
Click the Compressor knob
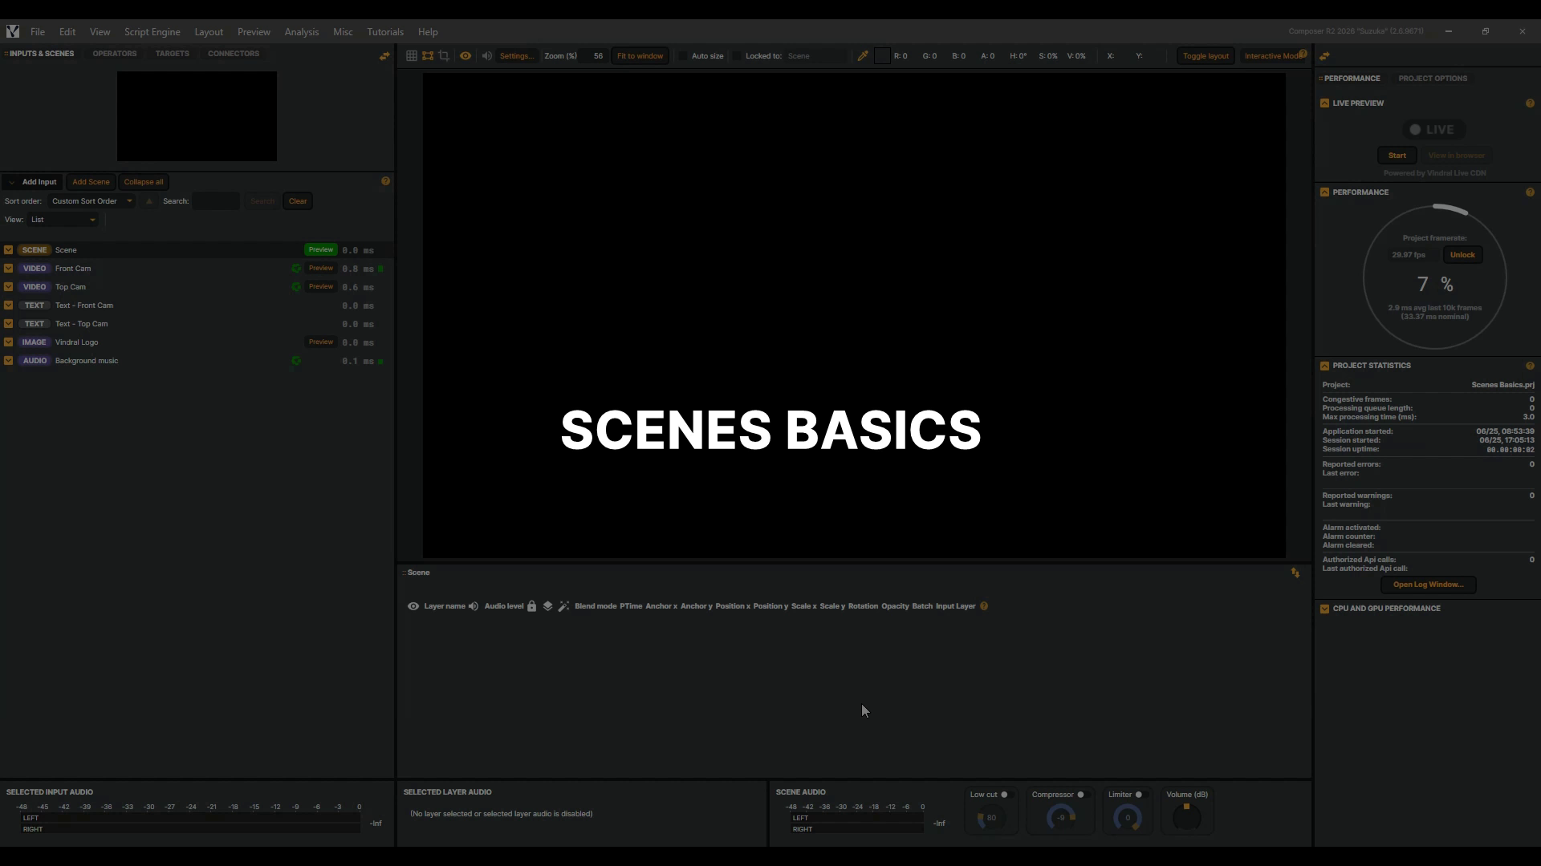[x=1061, y=818]
